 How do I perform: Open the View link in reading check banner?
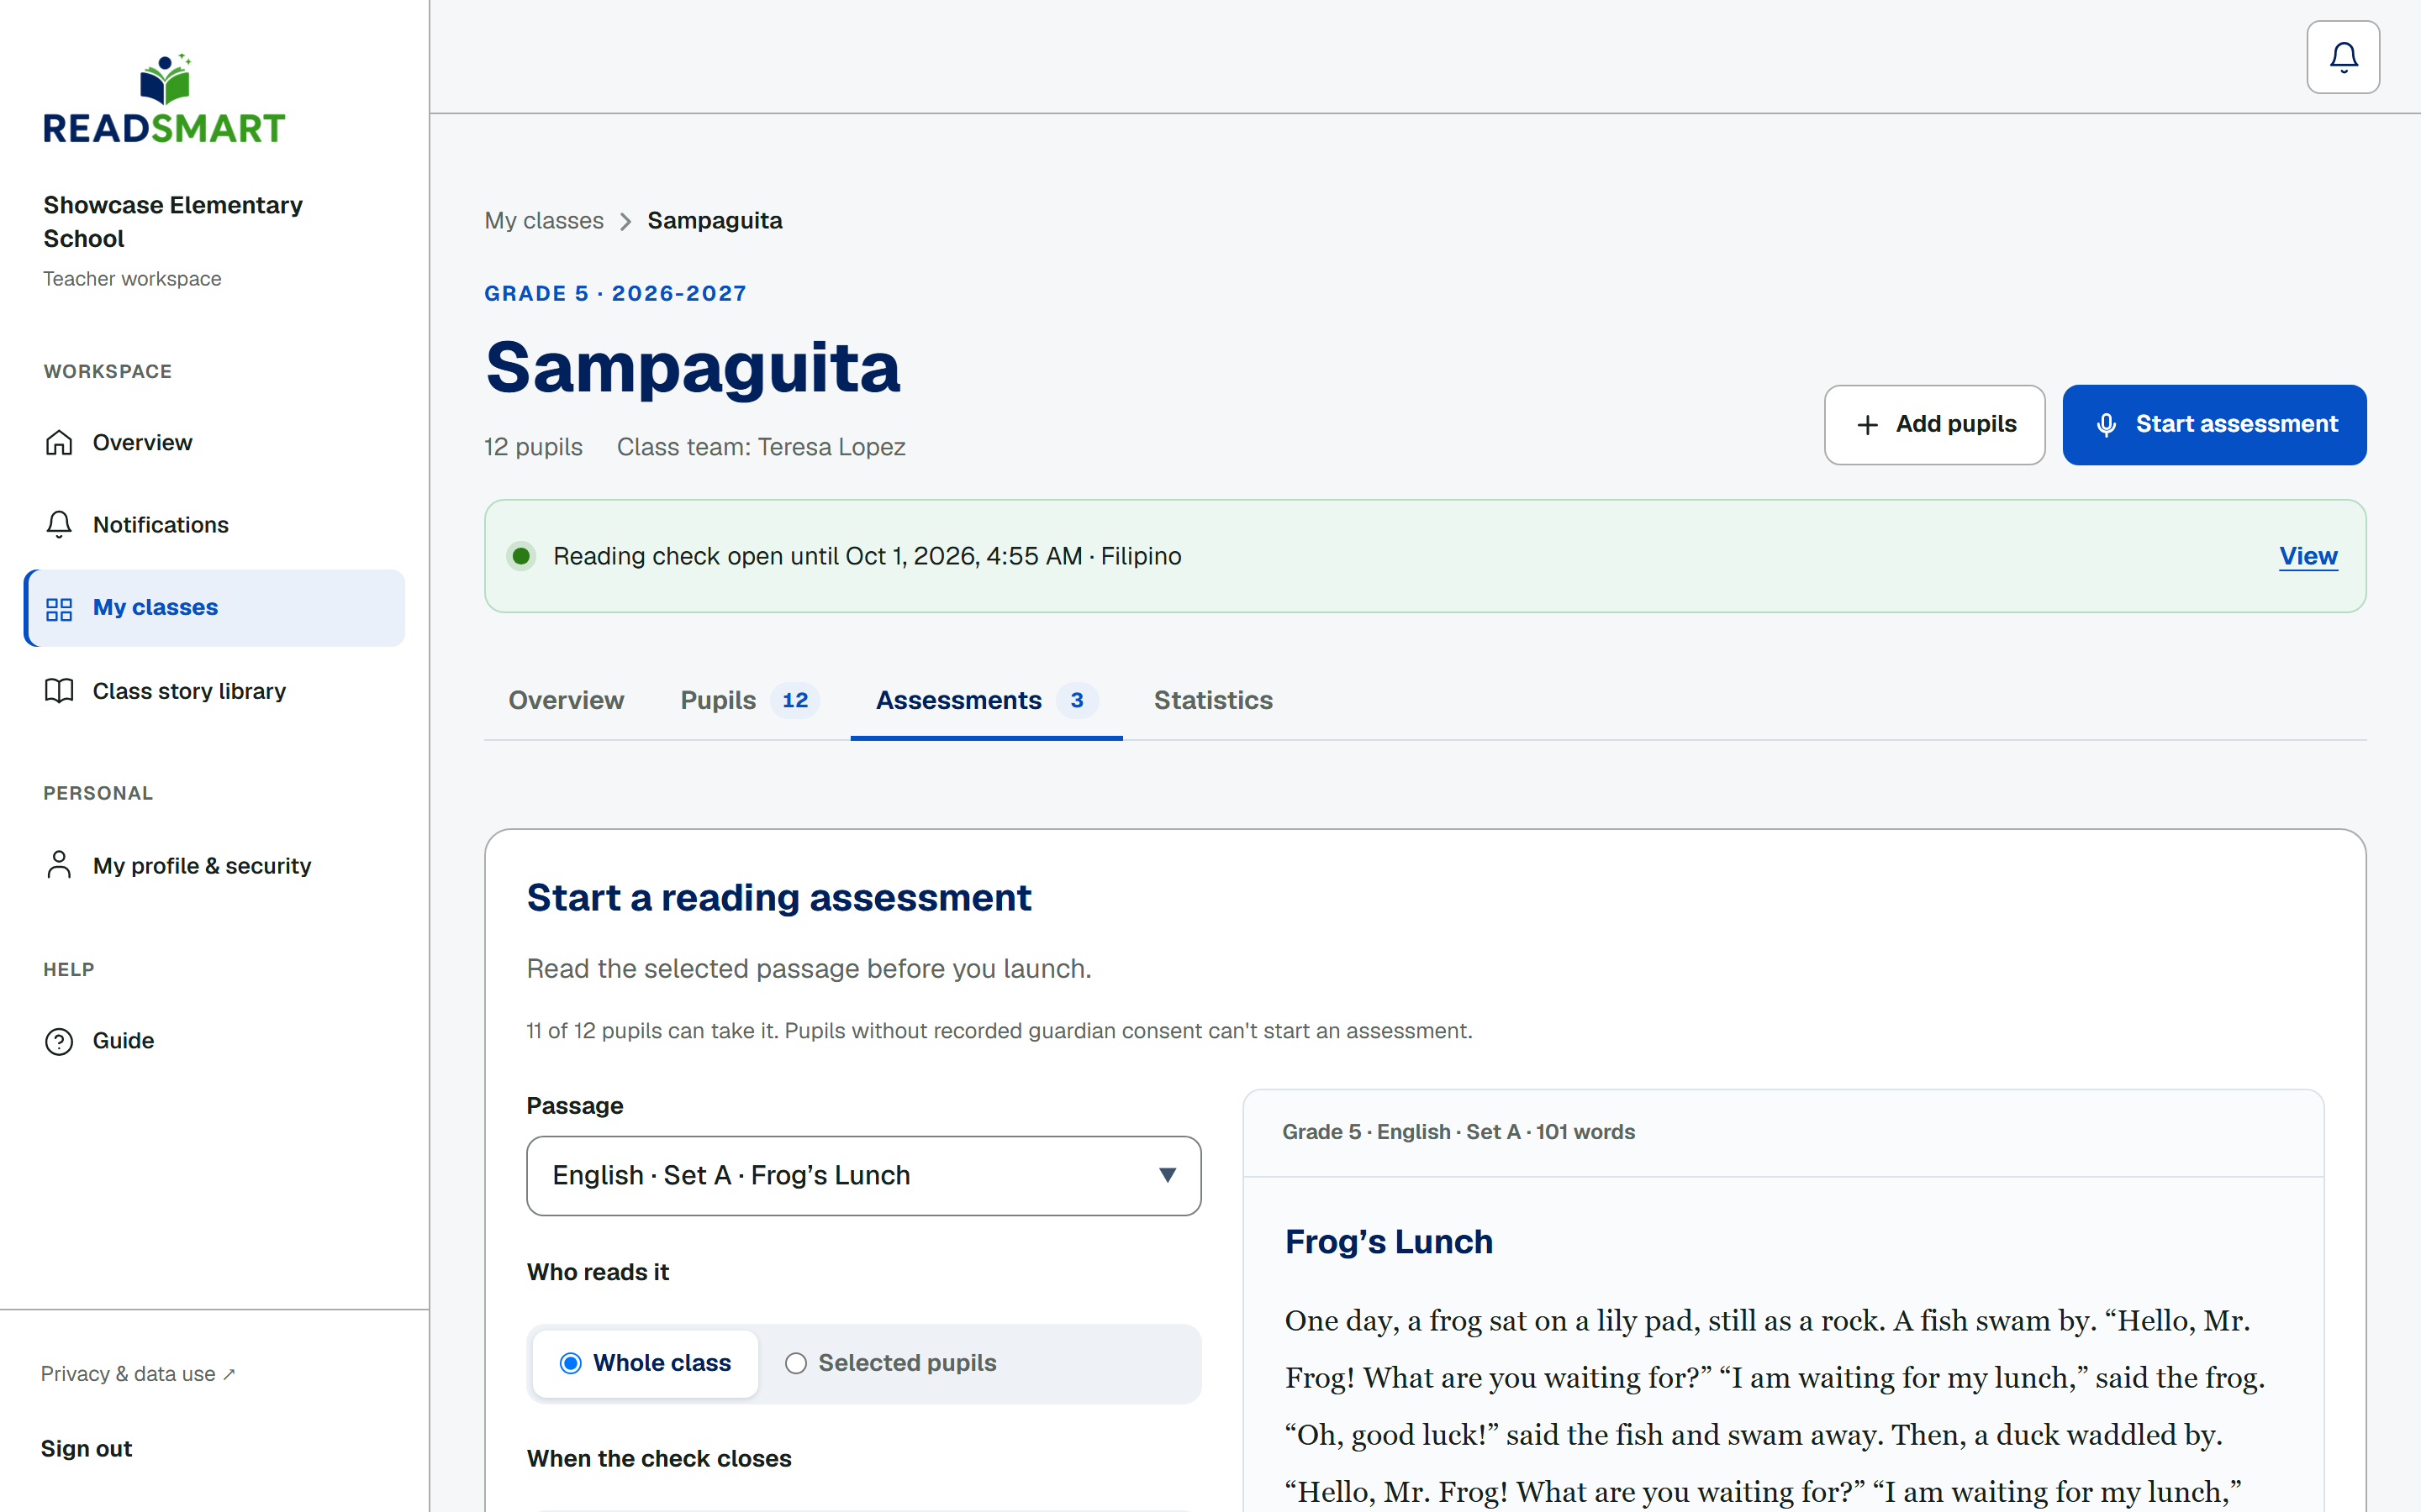(x=2308, y=556)
